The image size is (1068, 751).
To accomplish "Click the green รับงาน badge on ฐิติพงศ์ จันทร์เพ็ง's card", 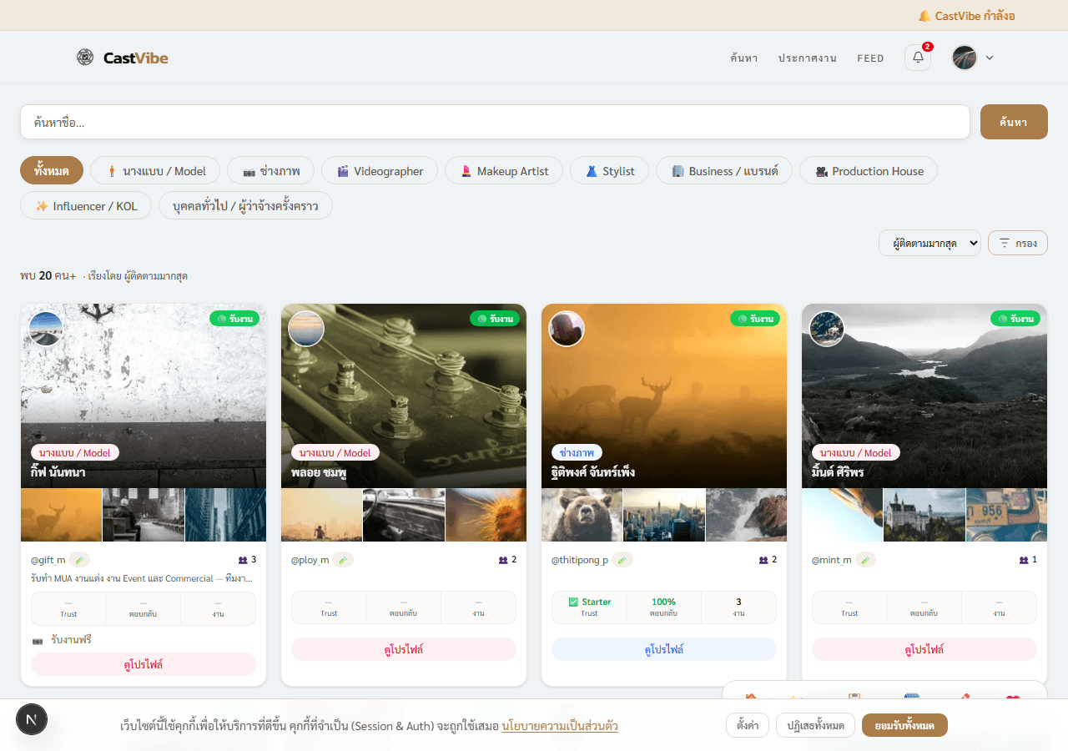I will point(755,319).
